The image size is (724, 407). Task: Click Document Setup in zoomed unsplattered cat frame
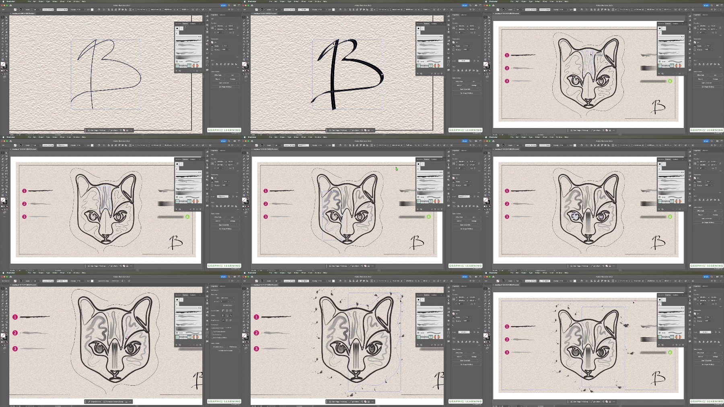(x=218, y=347)
